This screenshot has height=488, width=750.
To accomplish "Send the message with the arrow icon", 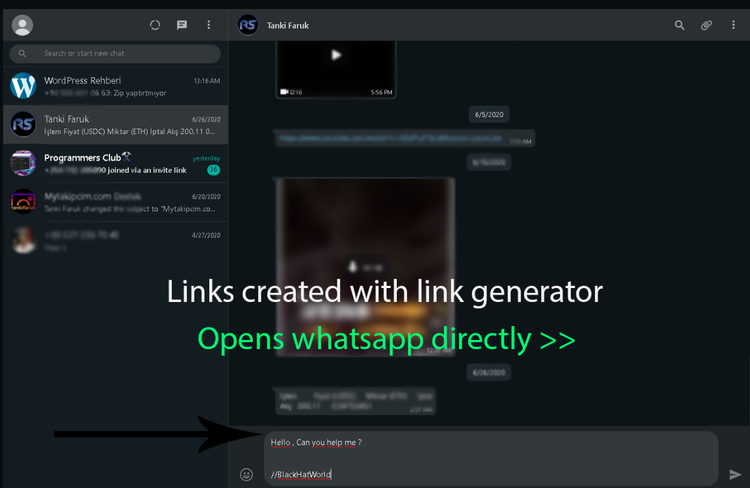I will pos(735,474).
